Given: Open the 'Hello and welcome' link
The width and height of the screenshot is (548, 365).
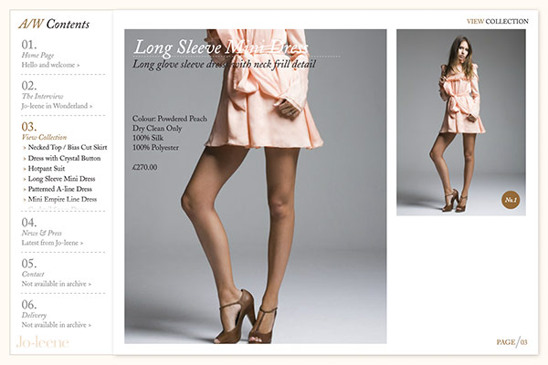Looking at the screenshot, I should click(50, 66).
